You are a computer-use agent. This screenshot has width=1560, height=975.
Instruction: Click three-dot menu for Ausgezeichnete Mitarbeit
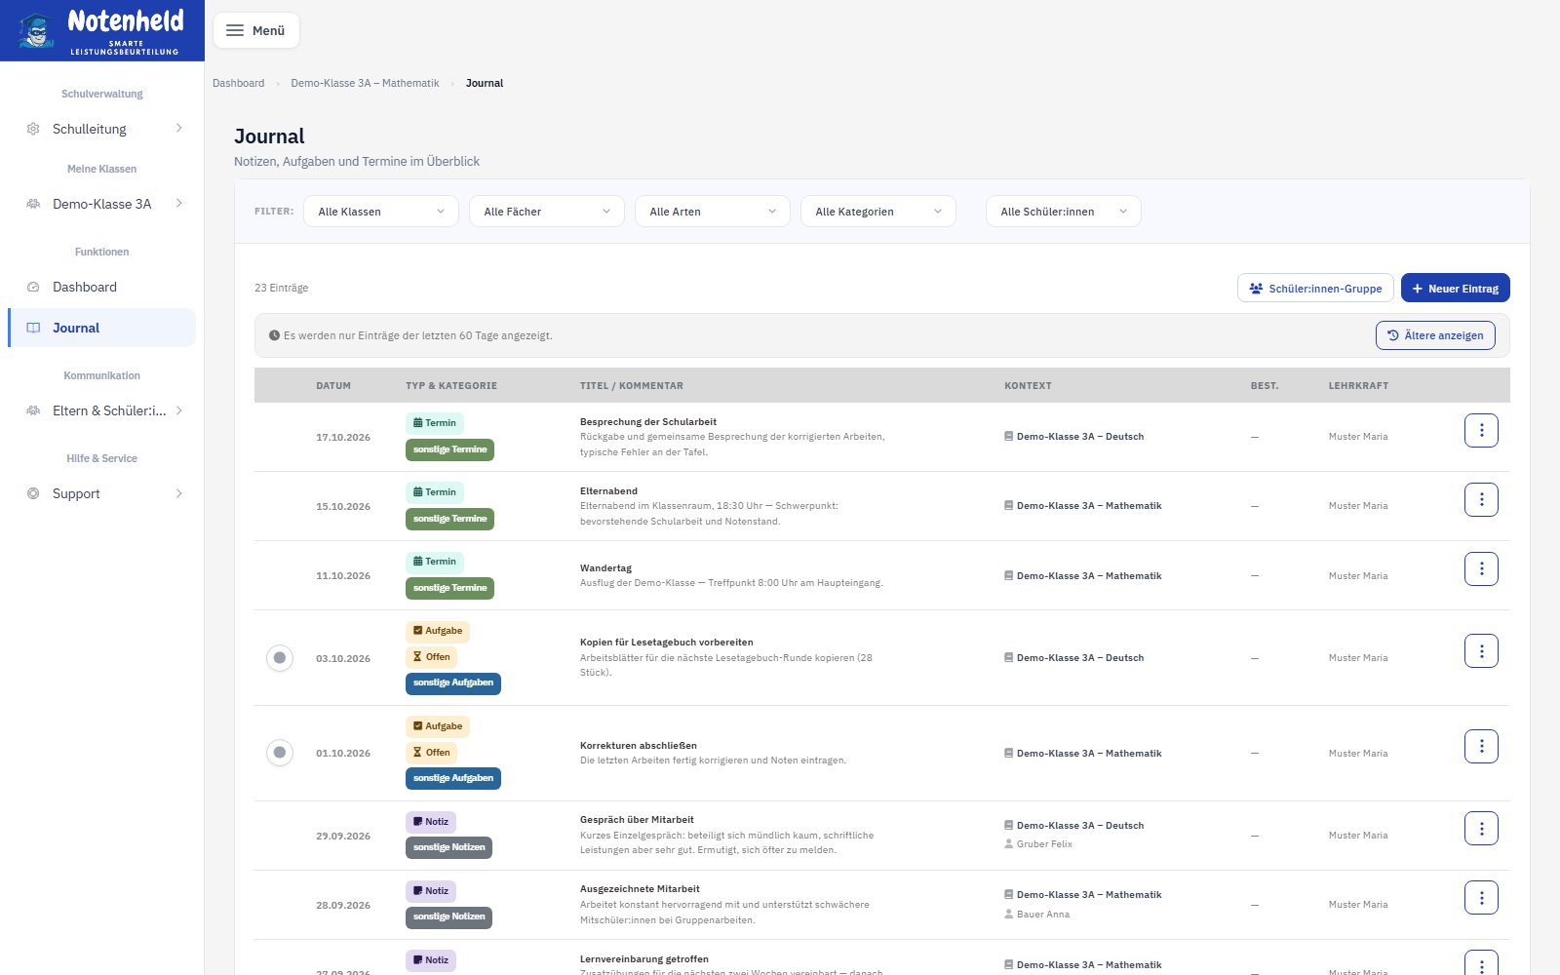tap(1481, 897)
